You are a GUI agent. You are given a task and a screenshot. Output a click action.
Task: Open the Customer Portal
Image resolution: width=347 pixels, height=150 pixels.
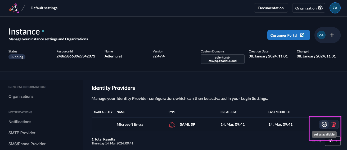289,35
